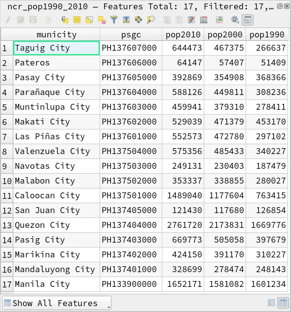Viewport: 291px width, 312px height.
Task: Click the Muntinlupa City cell
Action: pyautogui.click(x=56, y=107)
